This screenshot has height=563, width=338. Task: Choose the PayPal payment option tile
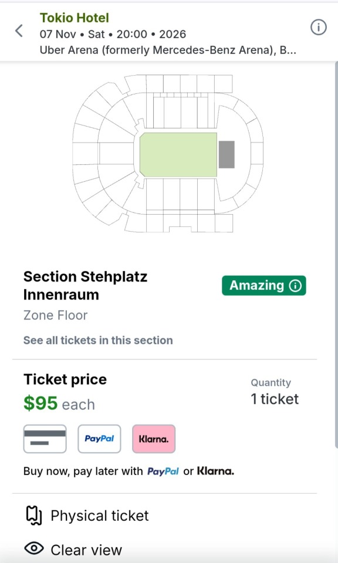(x=100, y=439)
